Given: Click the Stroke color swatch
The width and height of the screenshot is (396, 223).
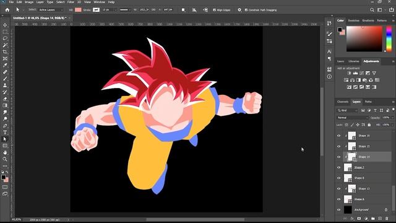Looking at the screenshot, I should (x=97, y=10).
